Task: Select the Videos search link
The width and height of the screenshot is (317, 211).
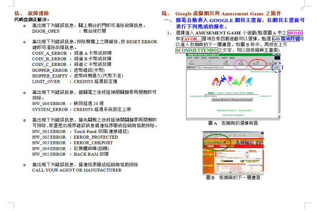Action: point(228,93)
